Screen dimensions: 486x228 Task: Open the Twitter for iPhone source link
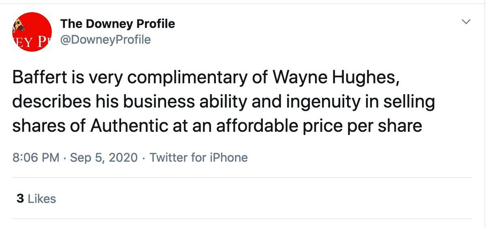[x=198, y=157]
